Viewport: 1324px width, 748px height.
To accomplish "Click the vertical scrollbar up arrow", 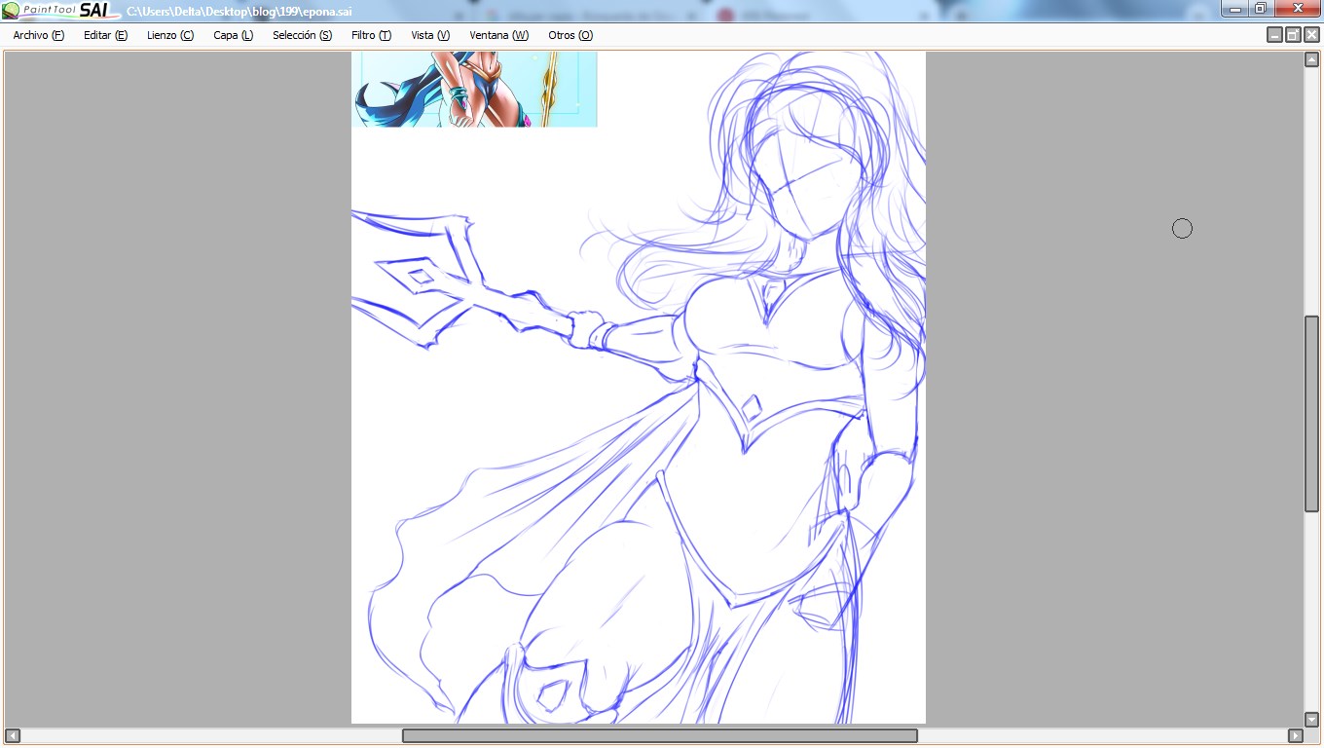I will click(x=1311, y=59).
